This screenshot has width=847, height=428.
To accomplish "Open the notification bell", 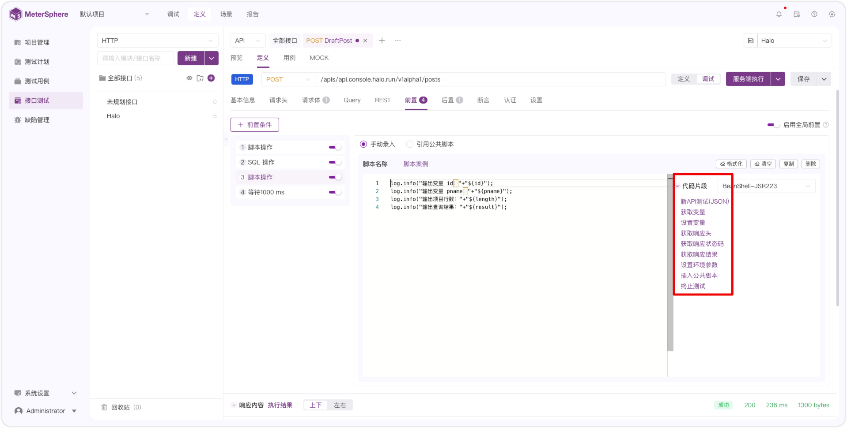I will click(x=779, y=14).
